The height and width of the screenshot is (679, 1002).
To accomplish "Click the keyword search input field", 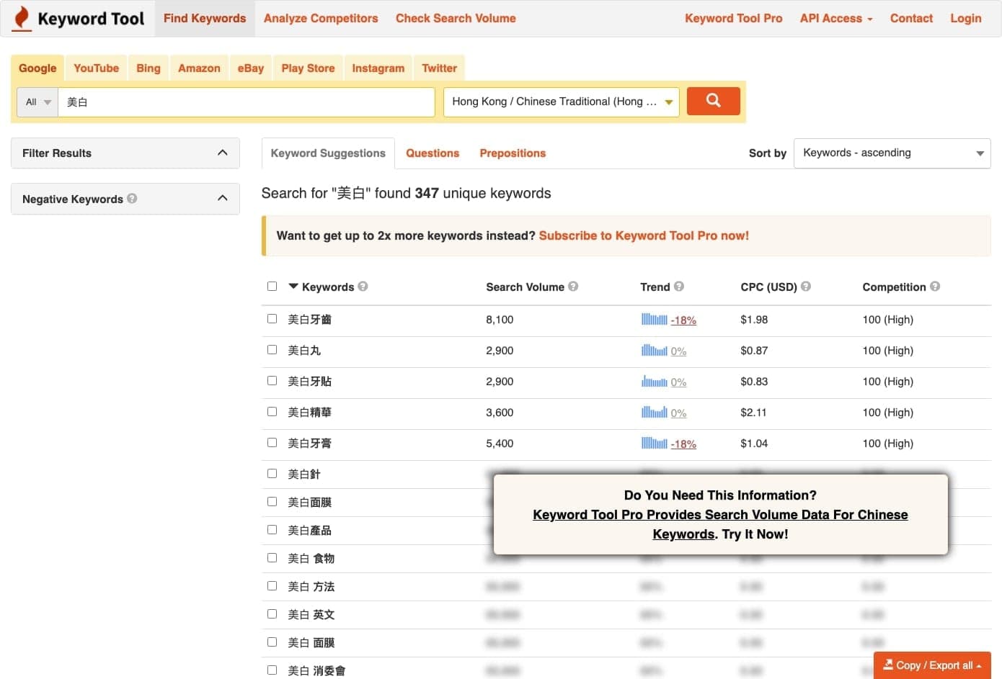I will [247, 102].
